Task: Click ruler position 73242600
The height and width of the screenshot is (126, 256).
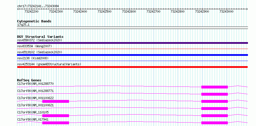Action: point(129,11)
